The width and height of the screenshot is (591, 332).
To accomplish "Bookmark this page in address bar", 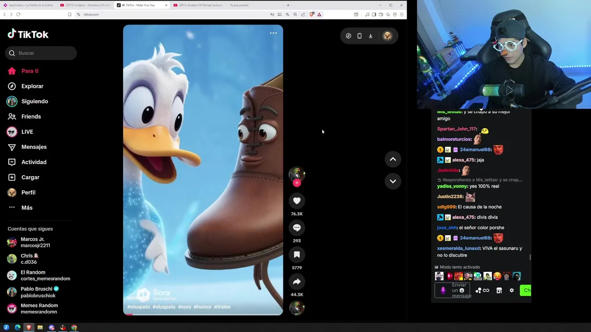I will [x=70, y=14].
